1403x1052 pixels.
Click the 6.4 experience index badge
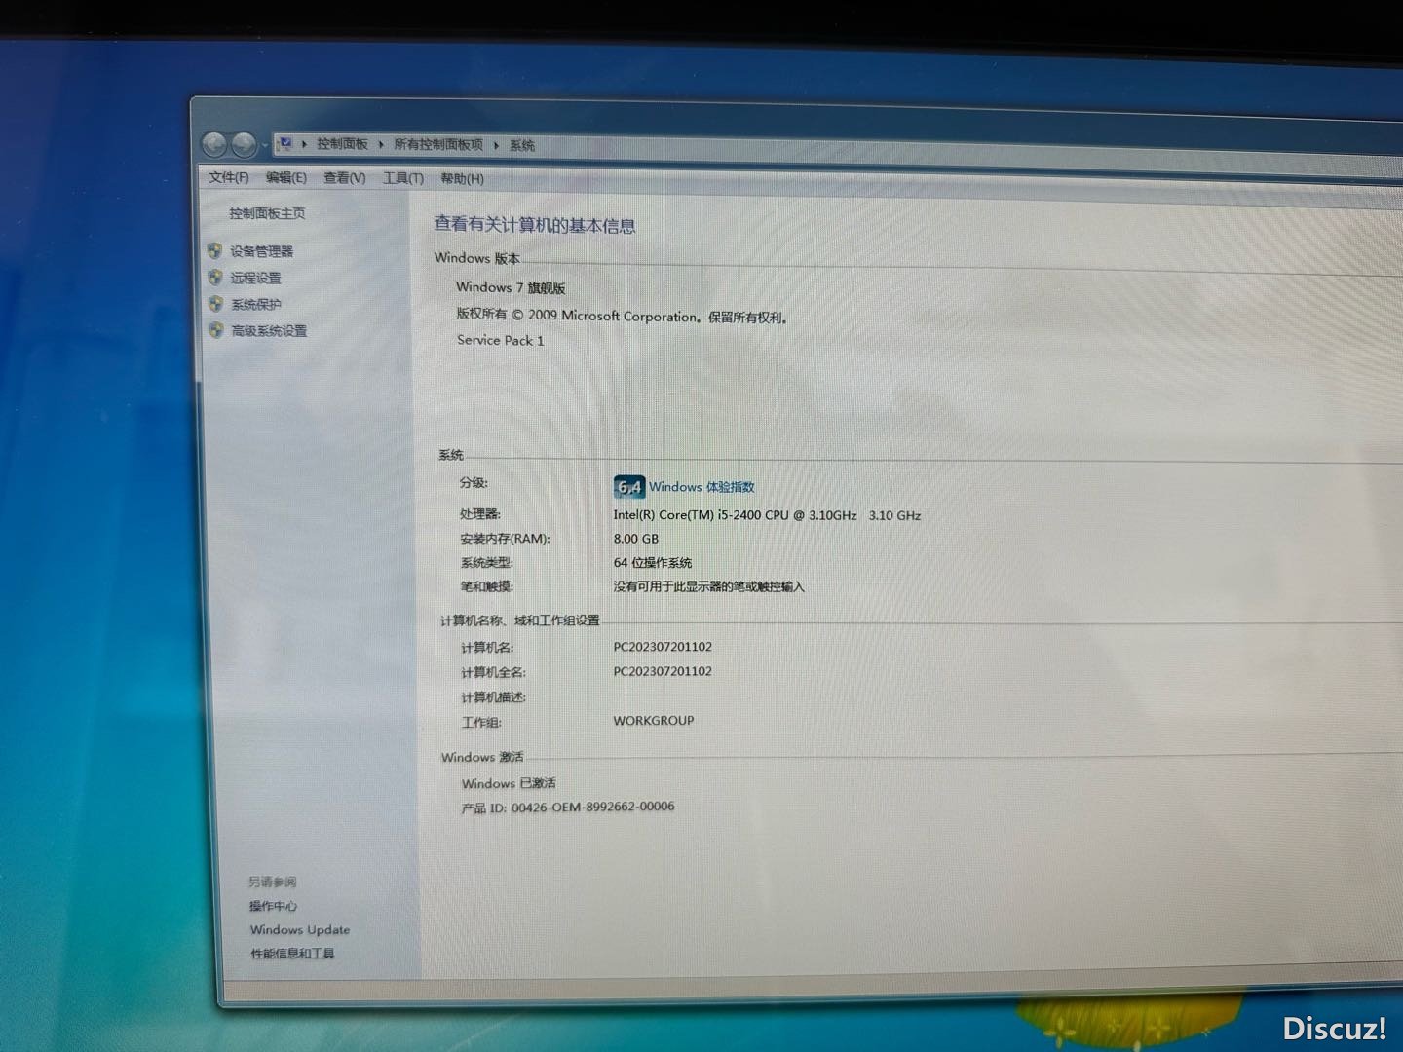[x=629, y=487]
